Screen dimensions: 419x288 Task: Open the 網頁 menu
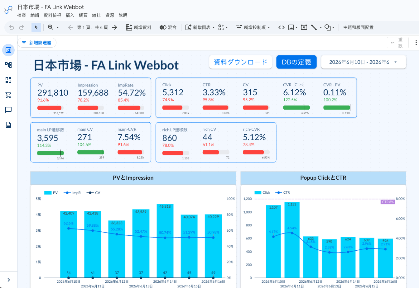tap(83, 15)
